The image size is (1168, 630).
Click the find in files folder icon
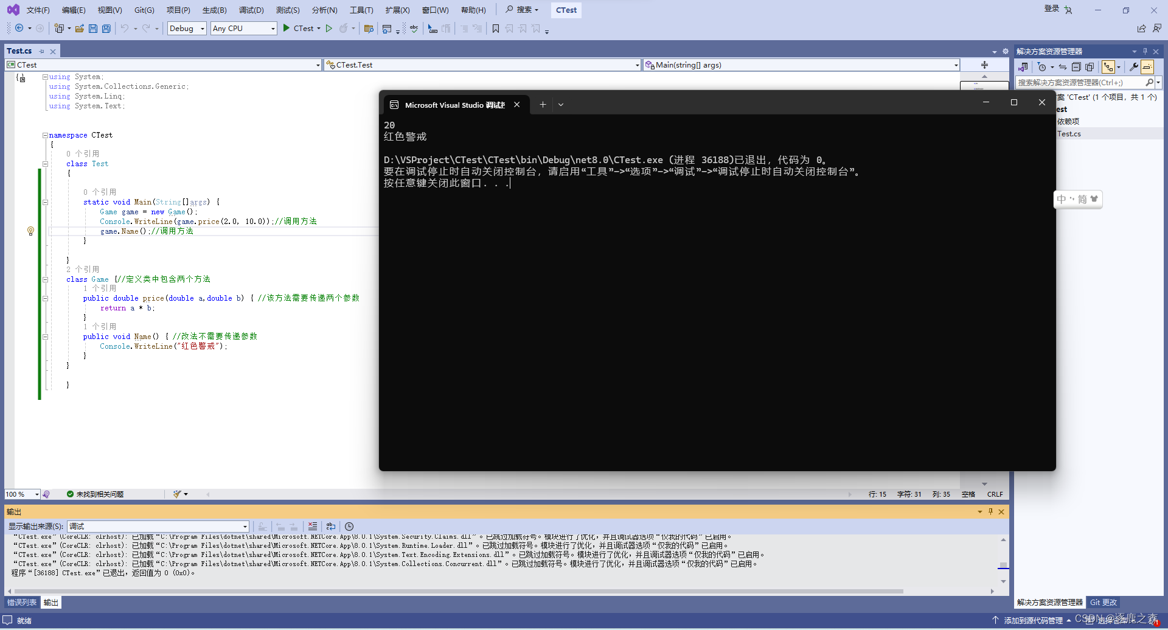(x=369, y=28)
